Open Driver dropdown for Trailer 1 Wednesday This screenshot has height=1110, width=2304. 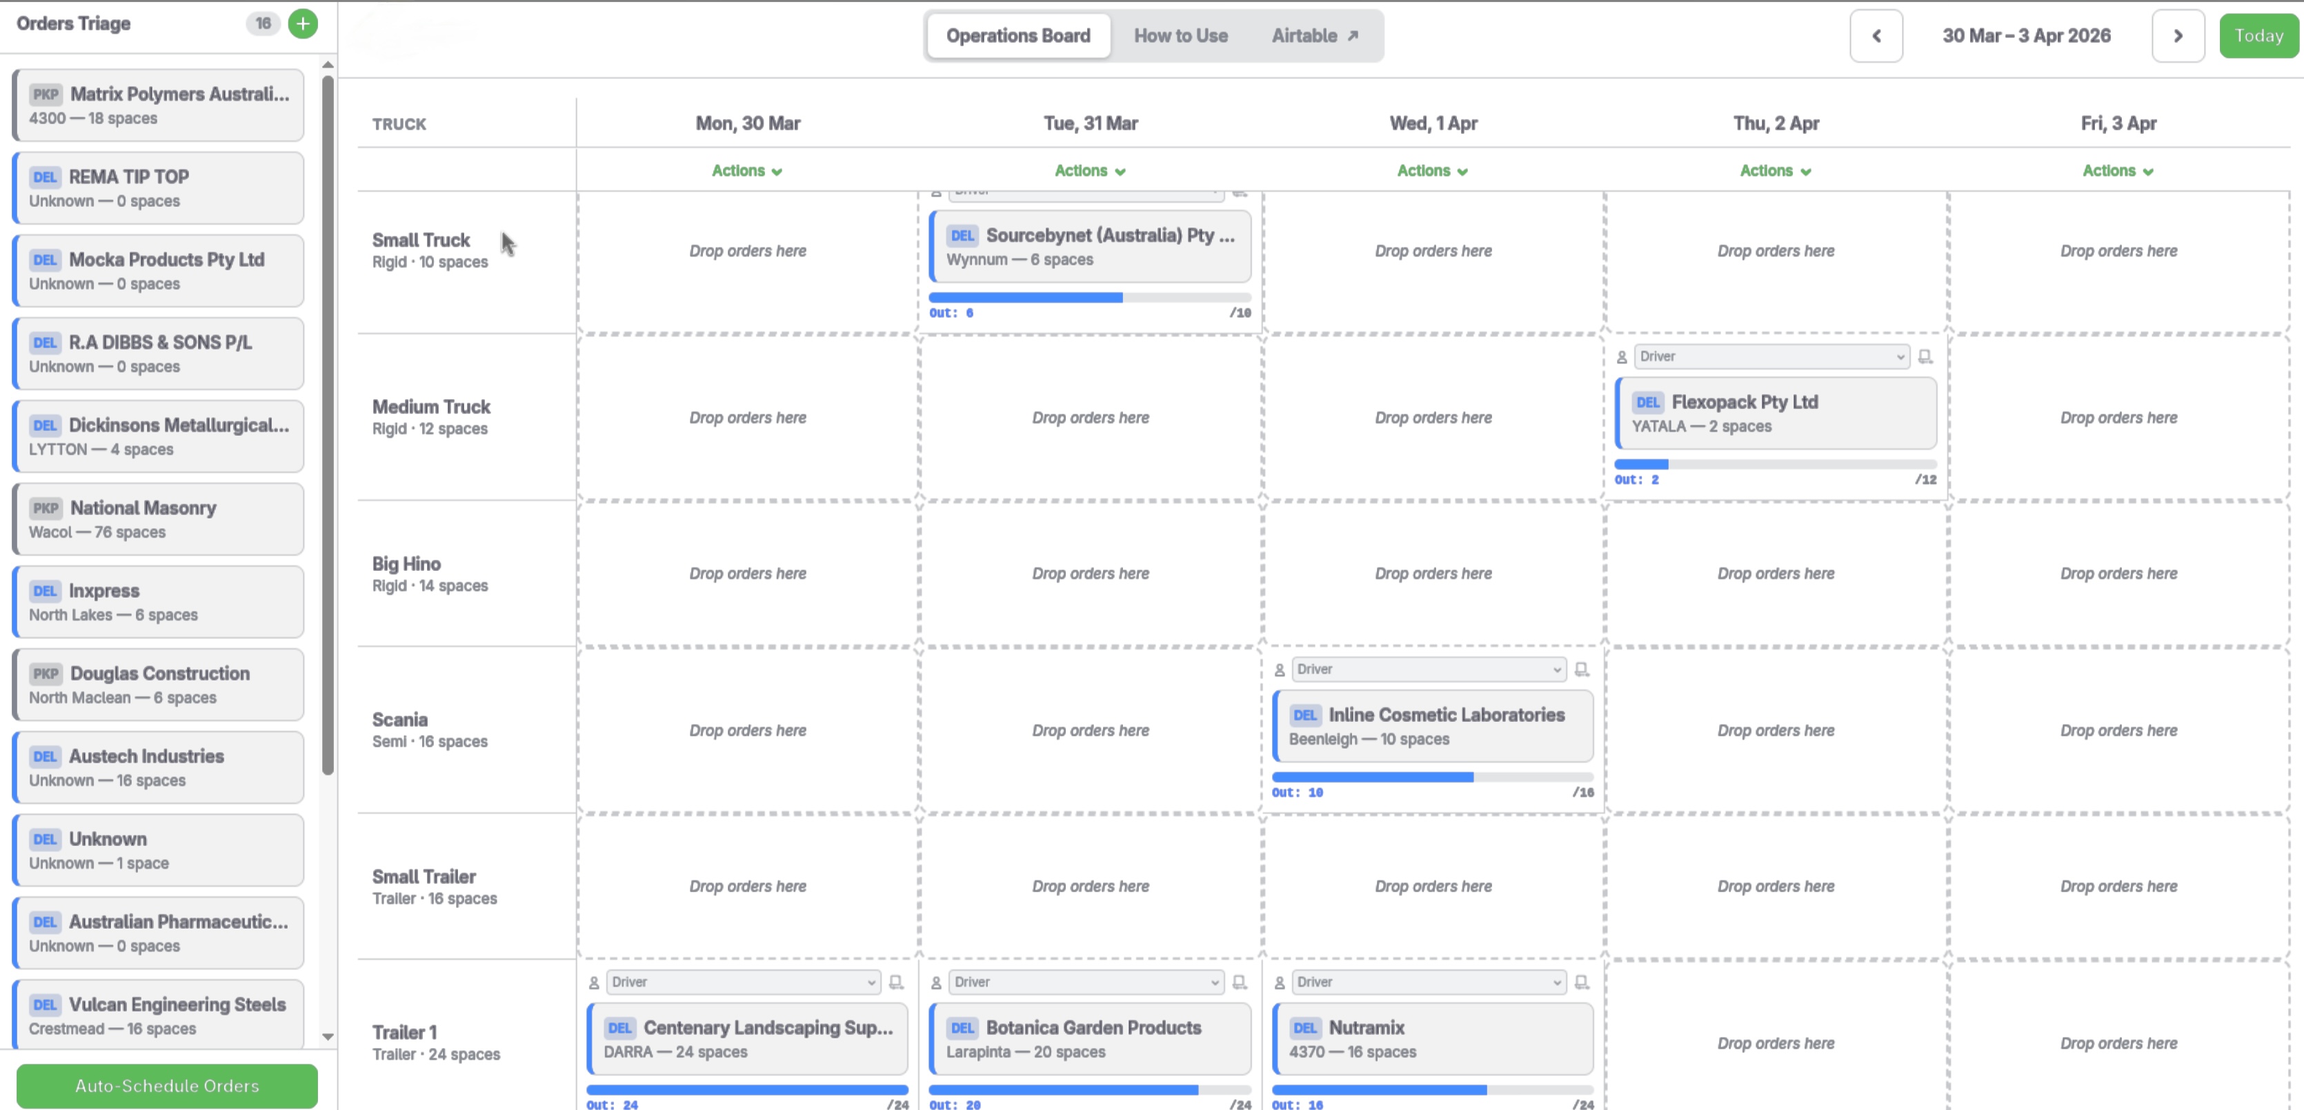tap(1429, 982)
